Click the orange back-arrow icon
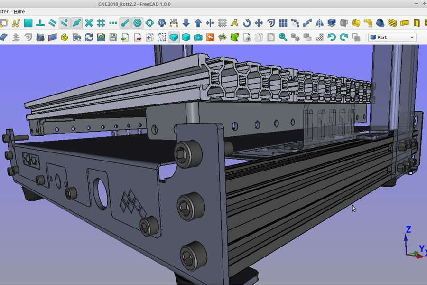The image size is (427, 285). (x=210, y=38)
